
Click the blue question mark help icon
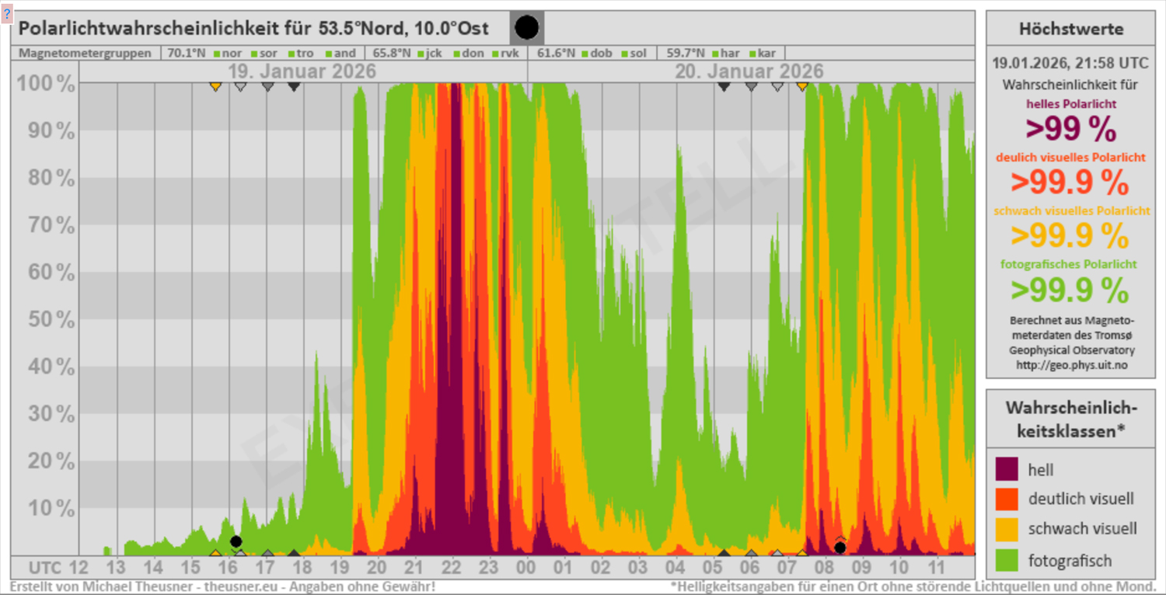coord(7,14)
